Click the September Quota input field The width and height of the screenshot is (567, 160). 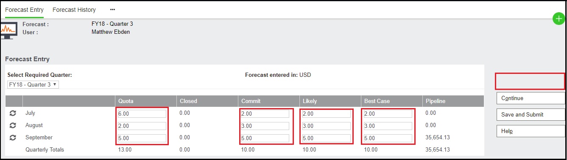pos(142,138)
